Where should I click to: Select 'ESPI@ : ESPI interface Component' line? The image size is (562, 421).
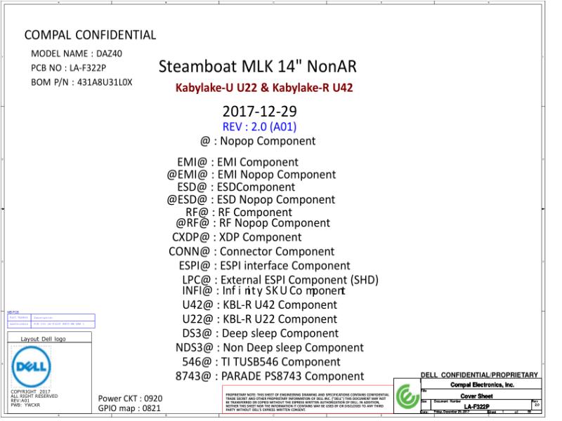point(264,266)
